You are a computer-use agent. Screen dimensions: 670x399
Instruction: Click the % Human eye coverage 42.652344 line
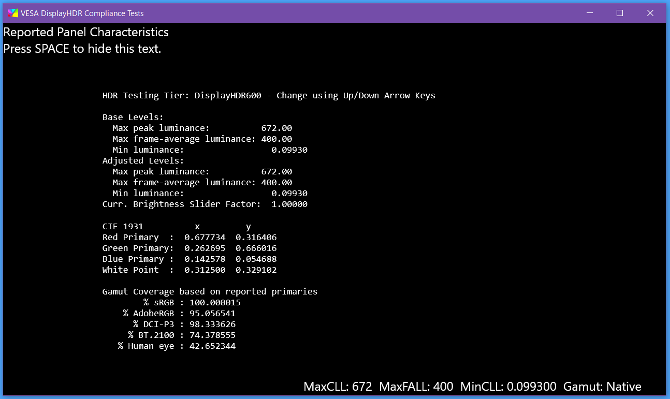(177, 346)
